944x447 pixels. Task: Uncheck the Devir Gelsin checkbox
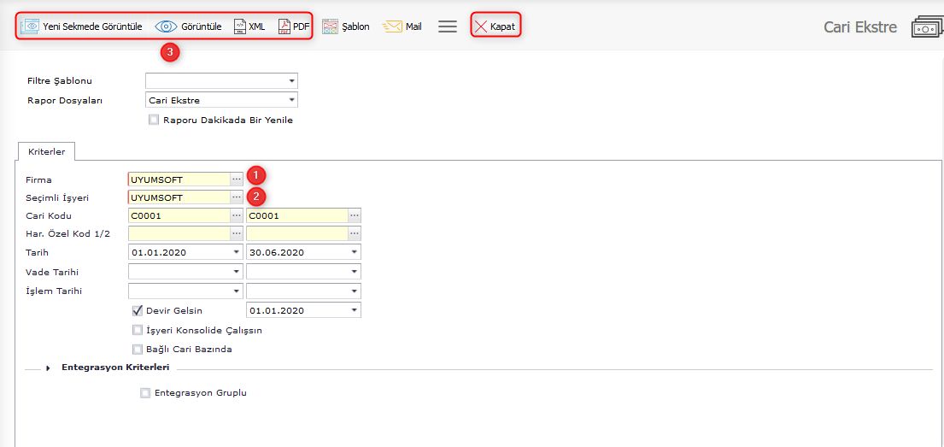(x=138, y=310)
